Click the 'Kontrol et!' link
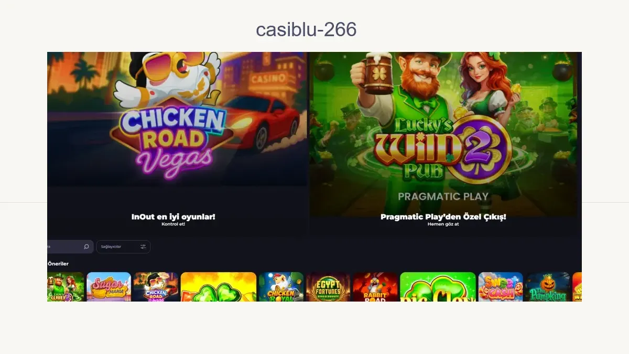This screenshot has height=354, width=629. pyautogui.click(x=173, y=224)
